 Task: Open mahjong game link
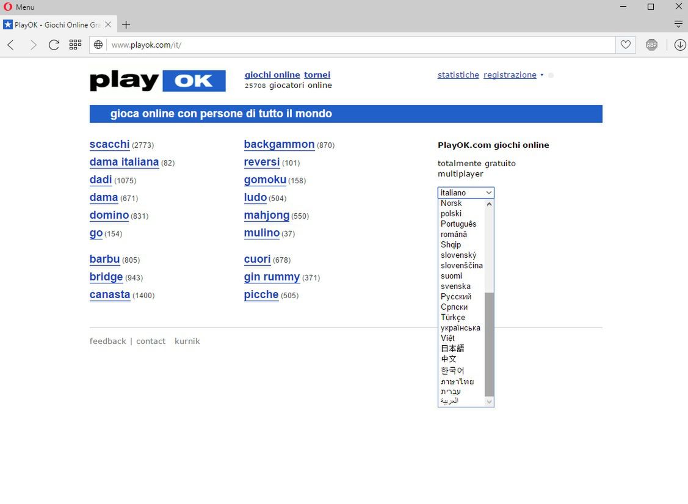(x=267, y=215)
